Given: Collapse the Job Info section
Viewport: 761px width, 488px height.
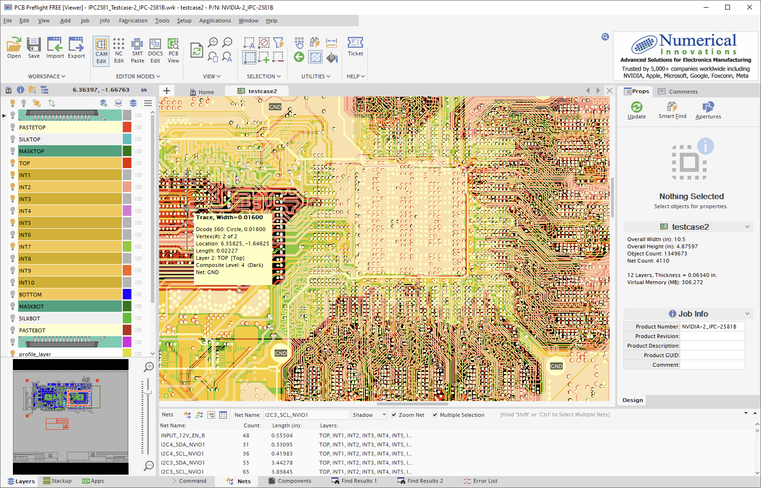Looking at the screenshot, I should point(748,314).
